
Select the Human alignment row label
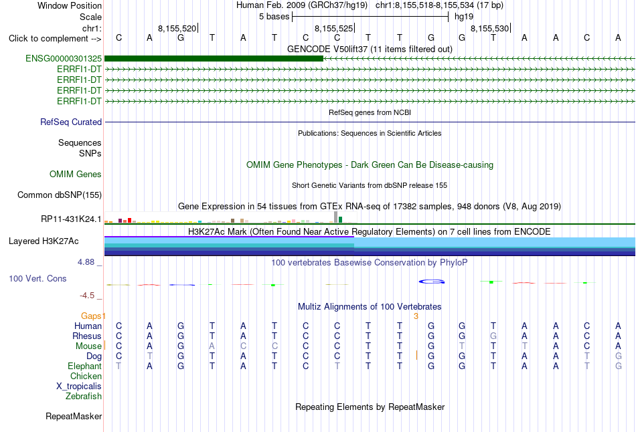tap(88, 326)
